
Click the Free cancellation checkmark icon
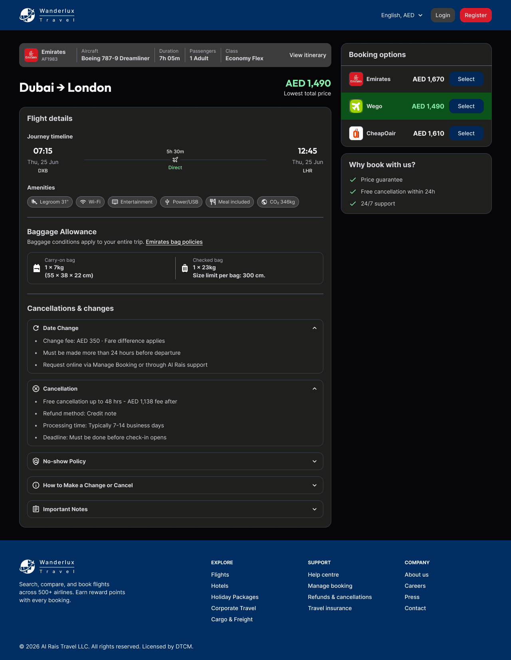click(353, 192)
